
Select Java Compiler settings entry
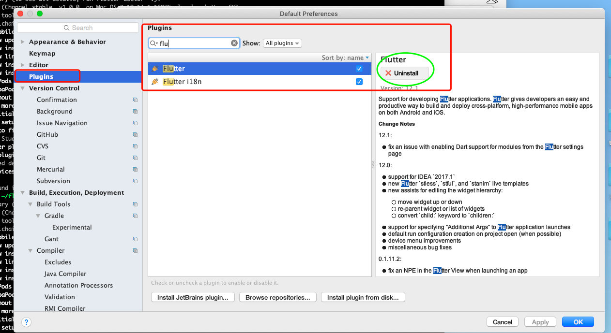pyautogui.click(x=65, y=274)
